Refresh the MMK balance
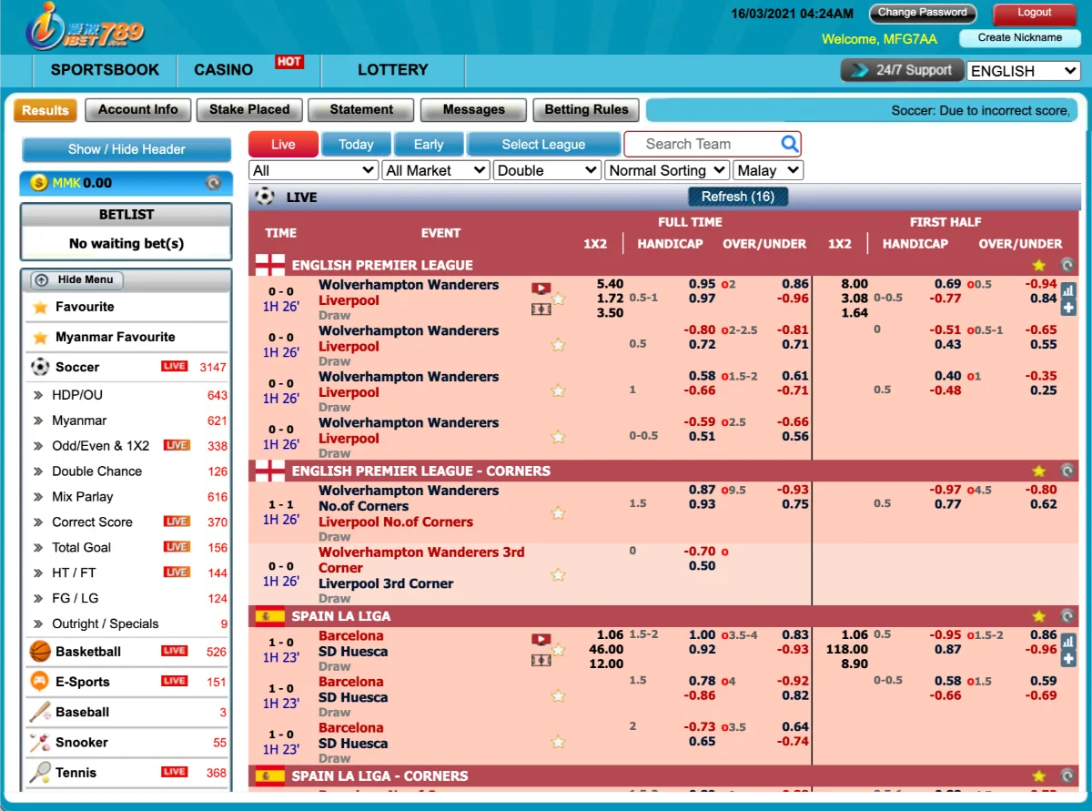Viewport: 1092px width, 811px height. click(x=213, y=183)
